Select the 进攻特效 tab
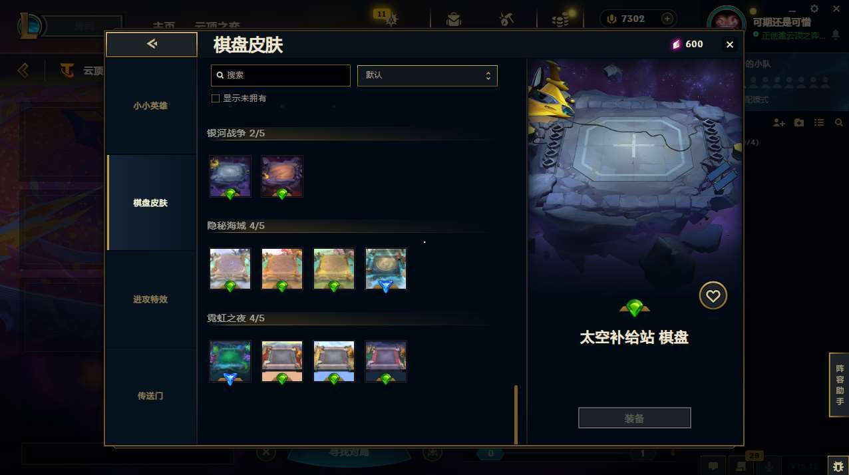The height and width of the screenshot is (475, 849). (x=150, y=299)
